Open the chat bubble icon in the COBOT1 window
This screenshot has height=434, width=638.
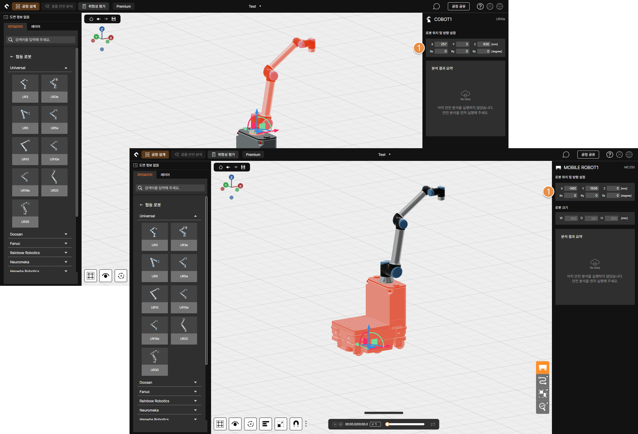coord(436,7)
